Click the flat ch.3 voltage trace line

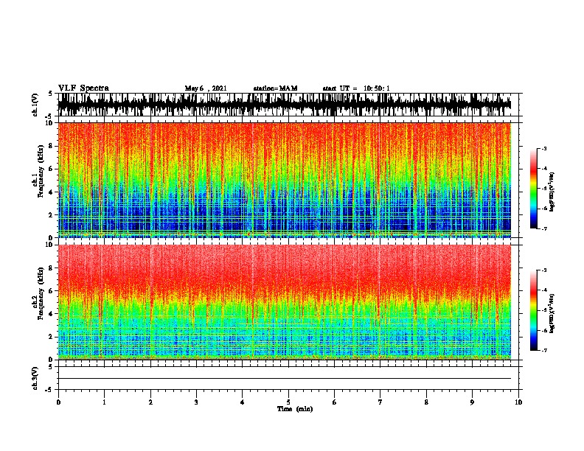[x=285, y=379]
